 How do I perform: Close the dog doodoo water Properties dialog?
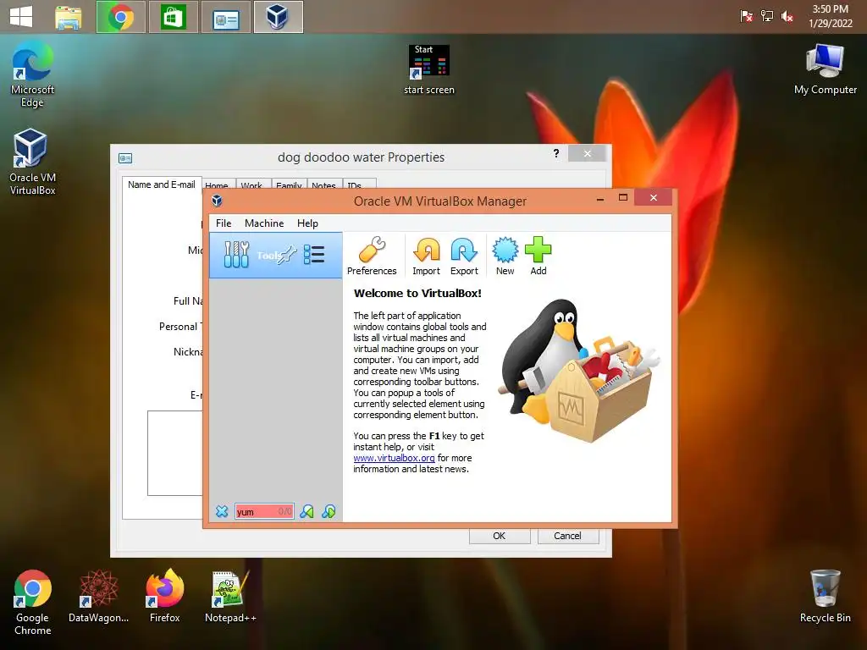(x=588, y=154)
